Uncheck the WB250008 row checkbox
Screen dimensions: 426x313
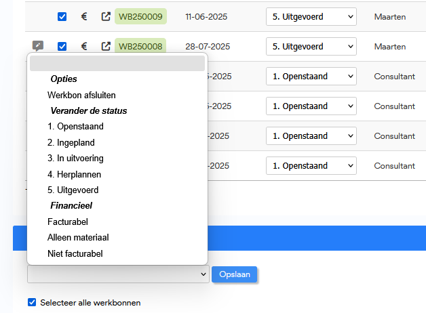(62, 47)
